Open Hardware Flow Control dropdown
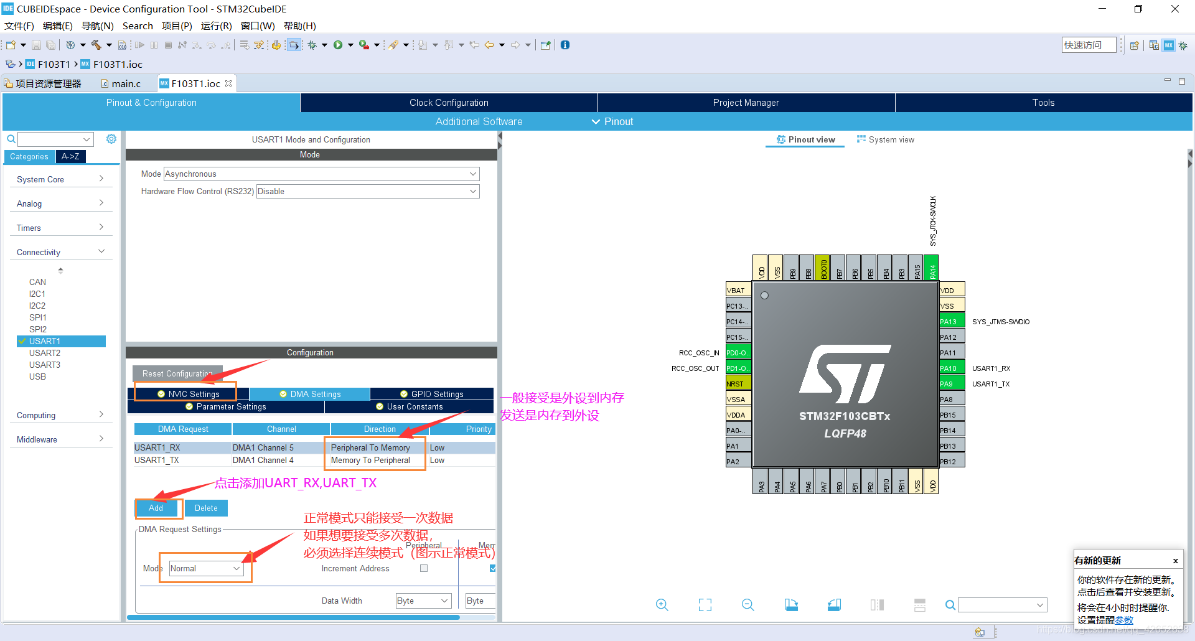 [x=368, y=191]
